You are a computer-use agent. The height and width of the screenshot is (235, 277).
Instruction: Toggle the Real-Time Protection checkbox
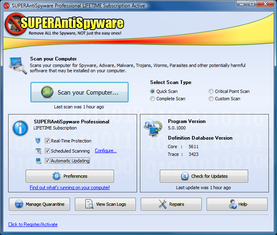point(47,141)
